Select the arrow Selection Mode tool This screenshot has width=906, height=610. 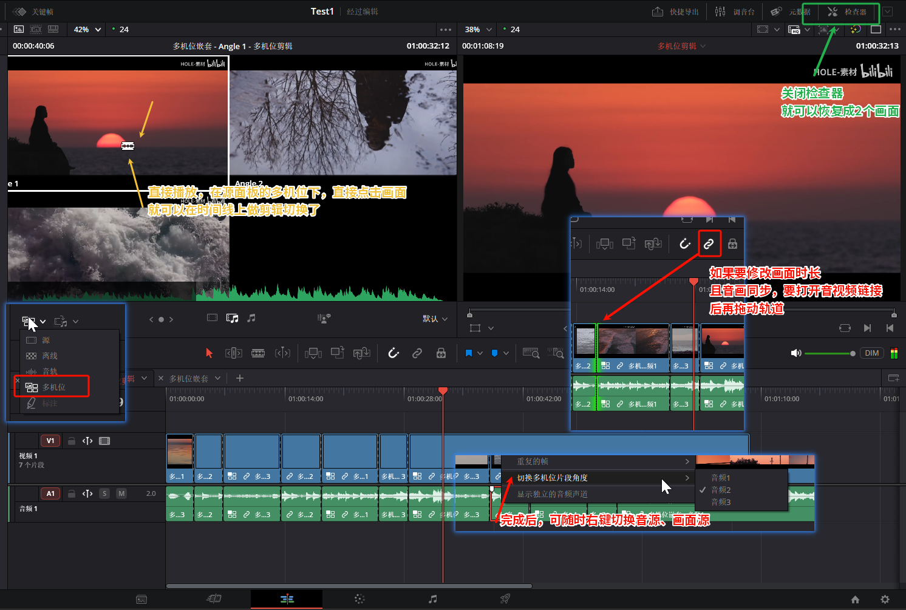click(209, 353)
